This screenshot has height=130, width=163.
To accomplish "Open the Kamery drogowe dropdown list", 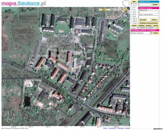I will click(141, 33).
